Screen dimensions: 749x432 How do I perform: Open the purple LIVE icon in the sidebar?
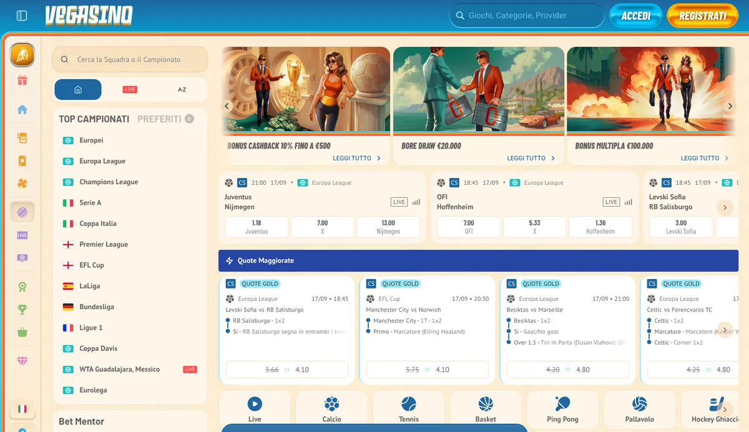pos(22,235)
